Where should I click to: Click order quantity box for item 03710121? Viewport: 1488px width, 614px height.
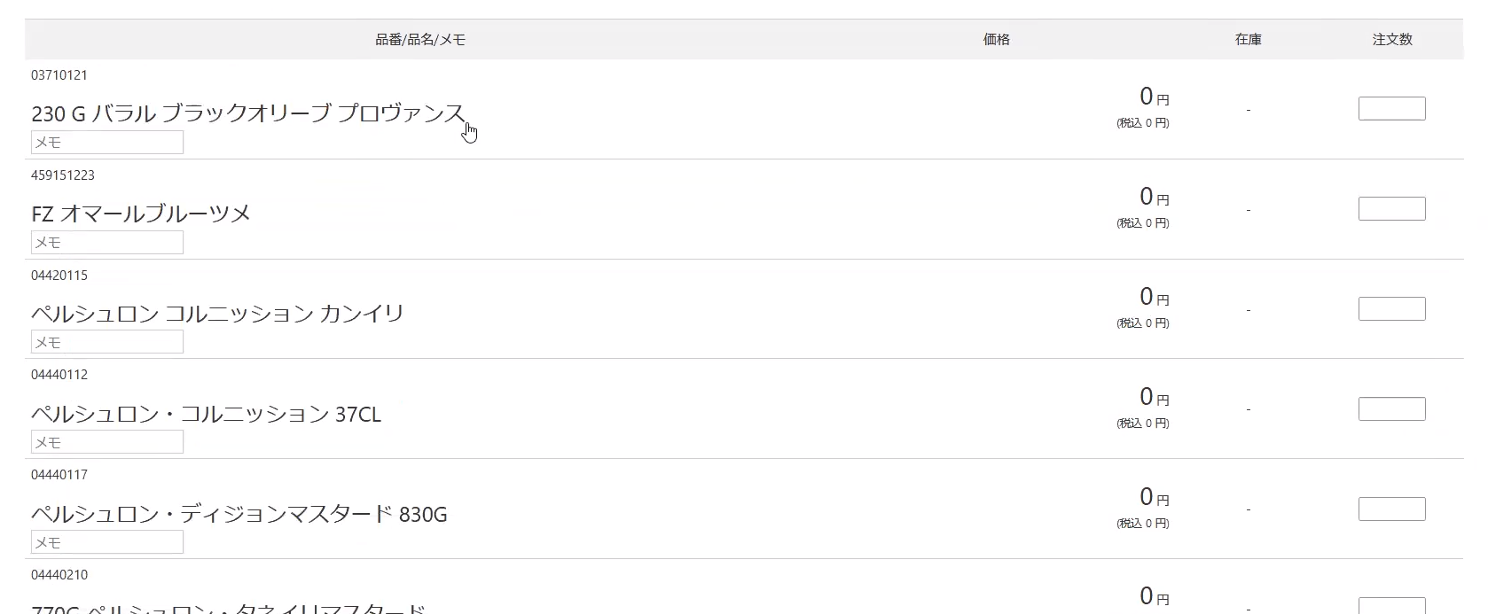click(1391, 109)
